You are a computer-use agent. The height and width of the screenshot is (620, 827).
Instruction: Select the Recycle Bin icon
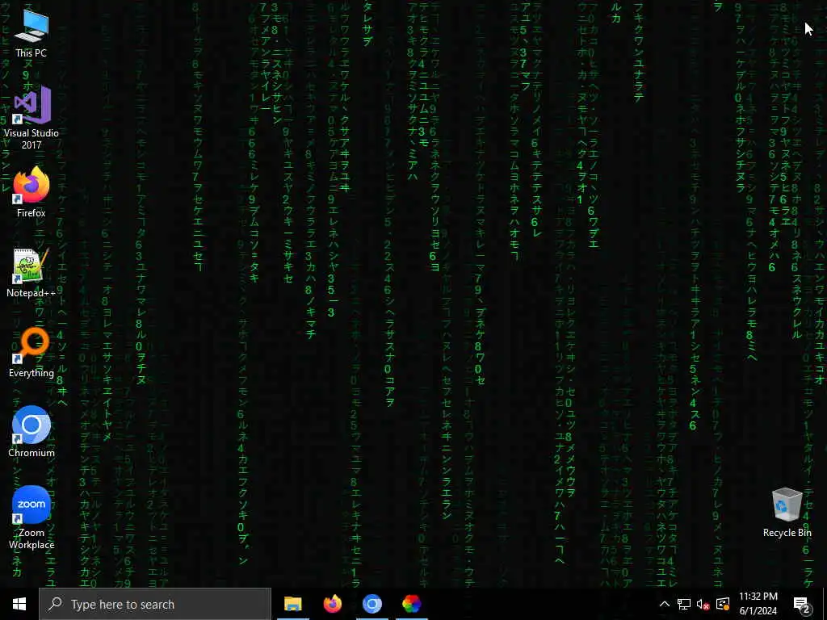point(787,513)
